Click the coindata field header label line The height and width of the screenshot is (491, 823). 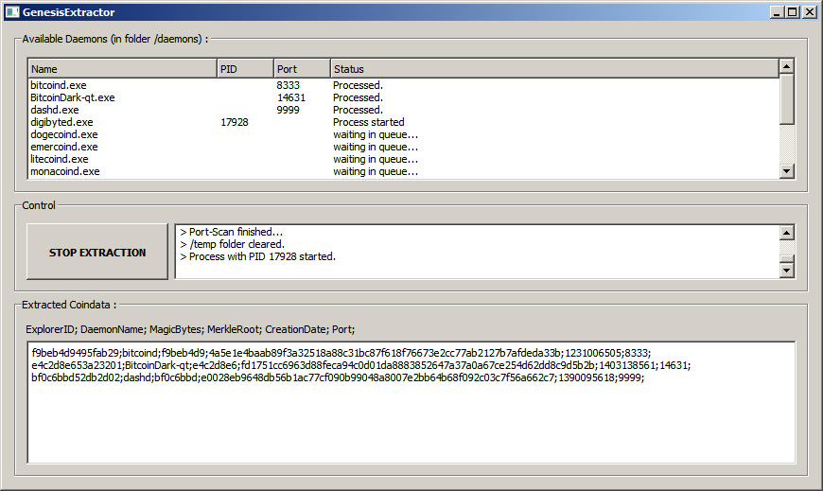(190, 329)
